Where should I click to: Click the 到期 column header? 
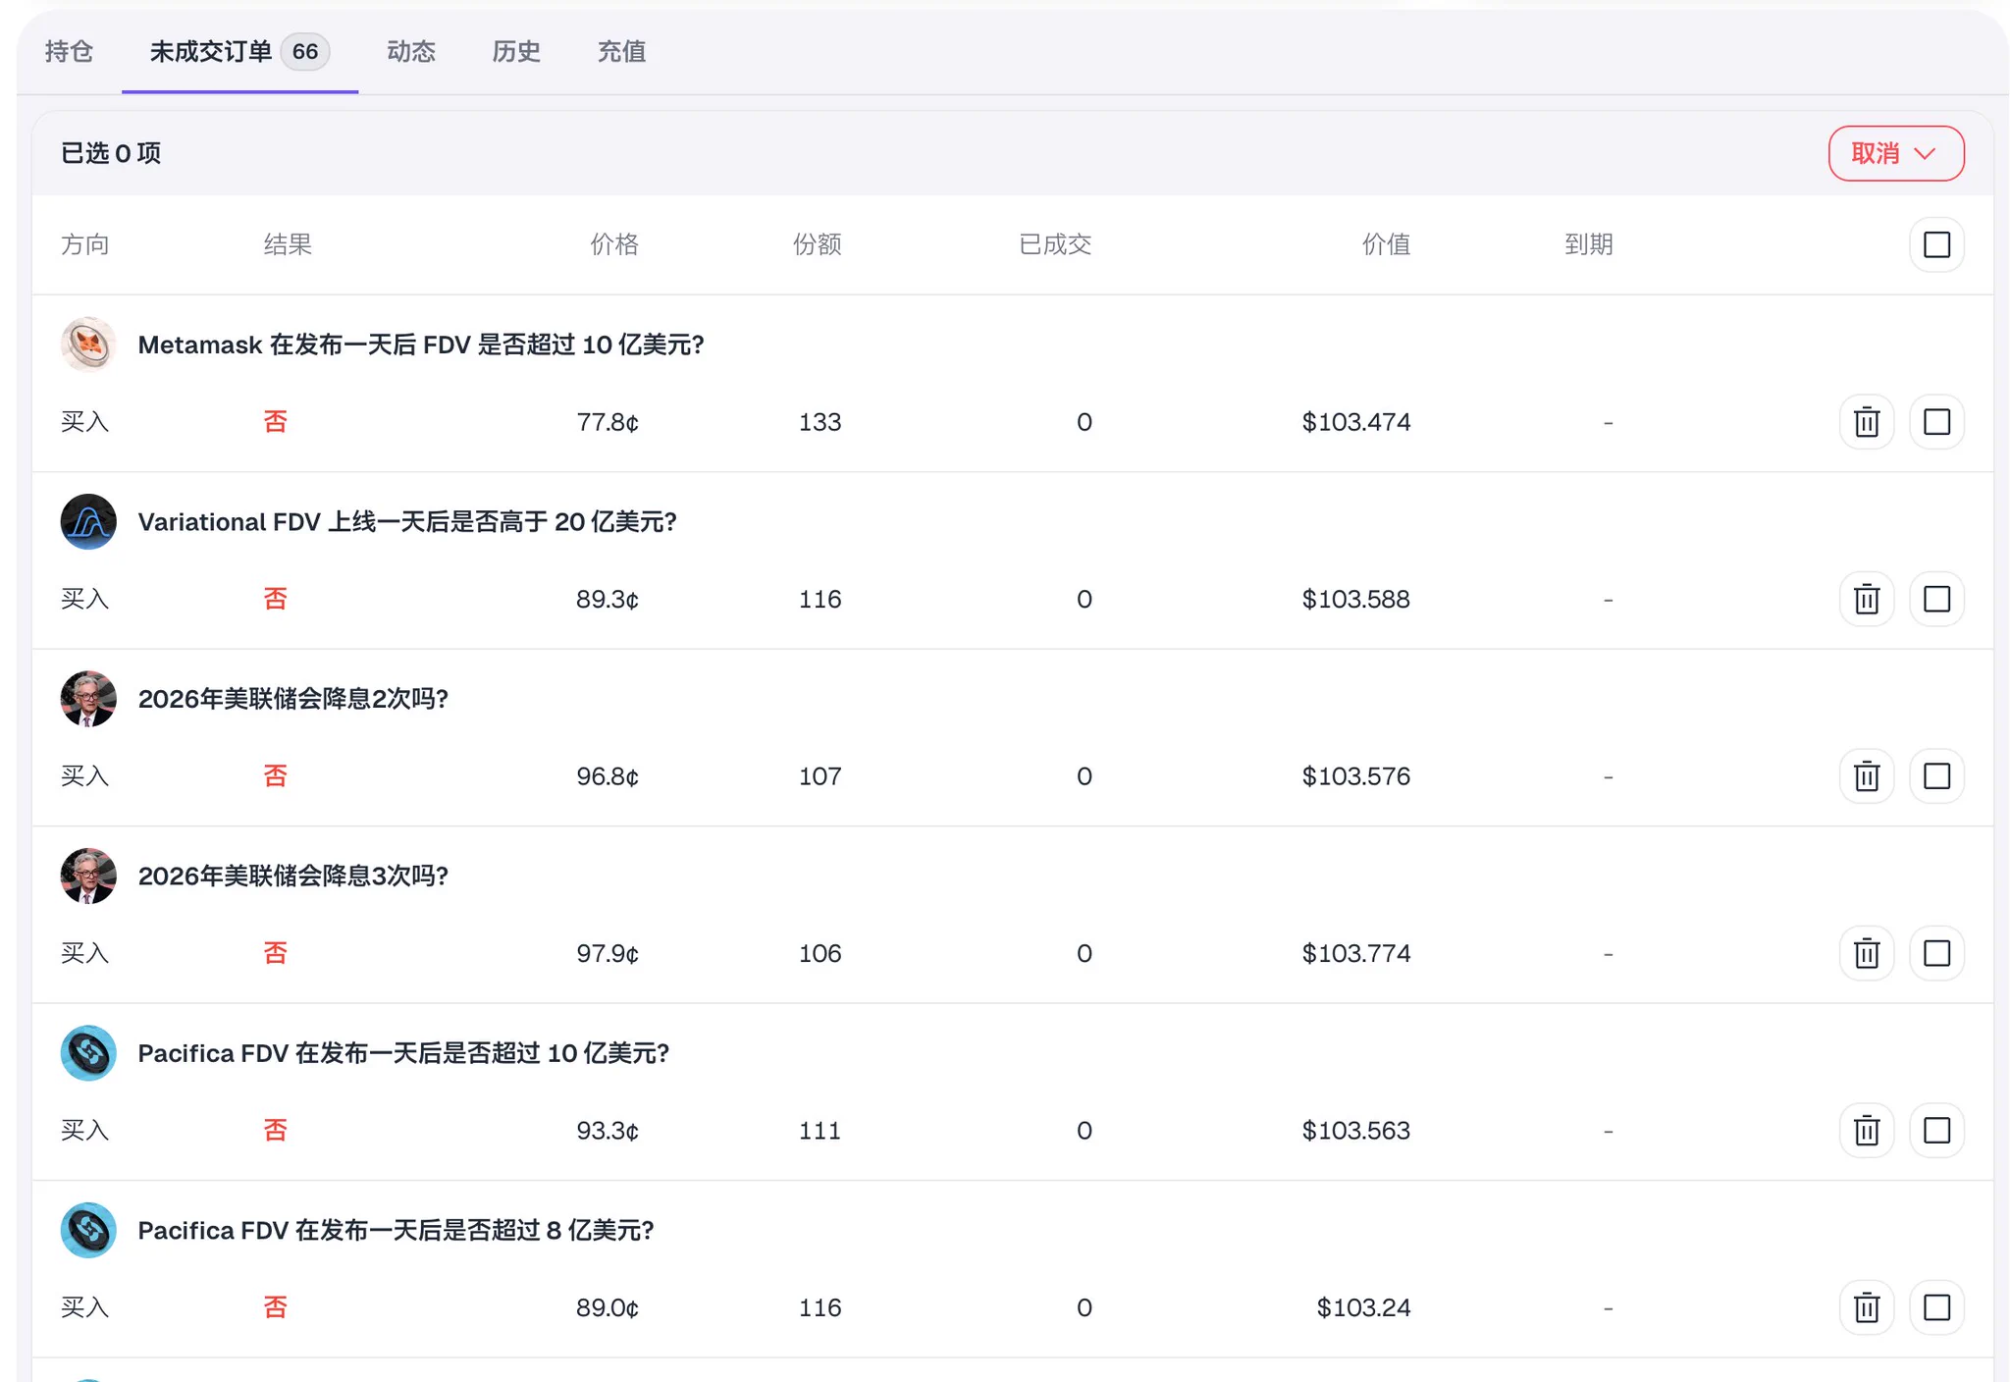coord(1589,244)
